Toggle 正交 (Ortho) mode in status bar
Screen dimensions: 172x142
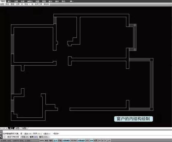coord(55,140)
